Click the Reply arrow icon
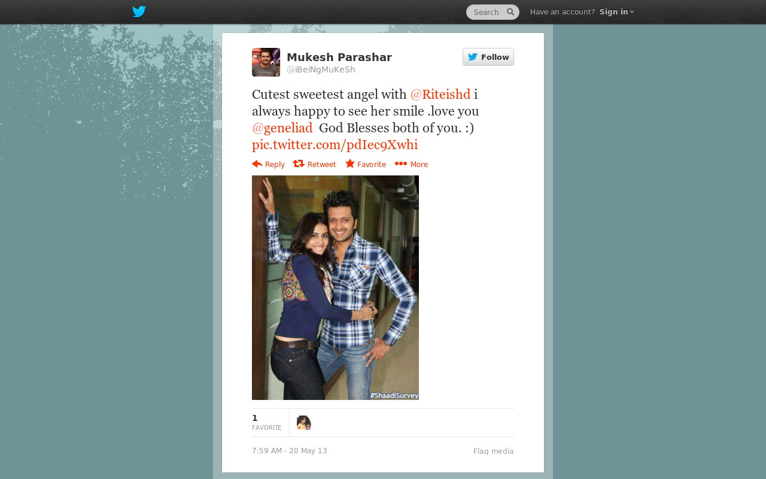The image size is (766, 479). pyautogui.click(x=257, y=164)
